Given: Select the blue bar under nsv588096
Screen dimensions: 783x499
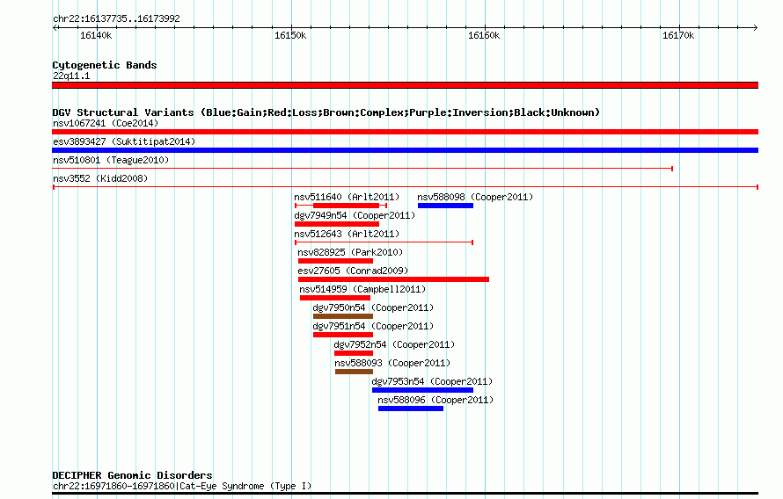Looking at the screenshot, I should pos(411,409).
